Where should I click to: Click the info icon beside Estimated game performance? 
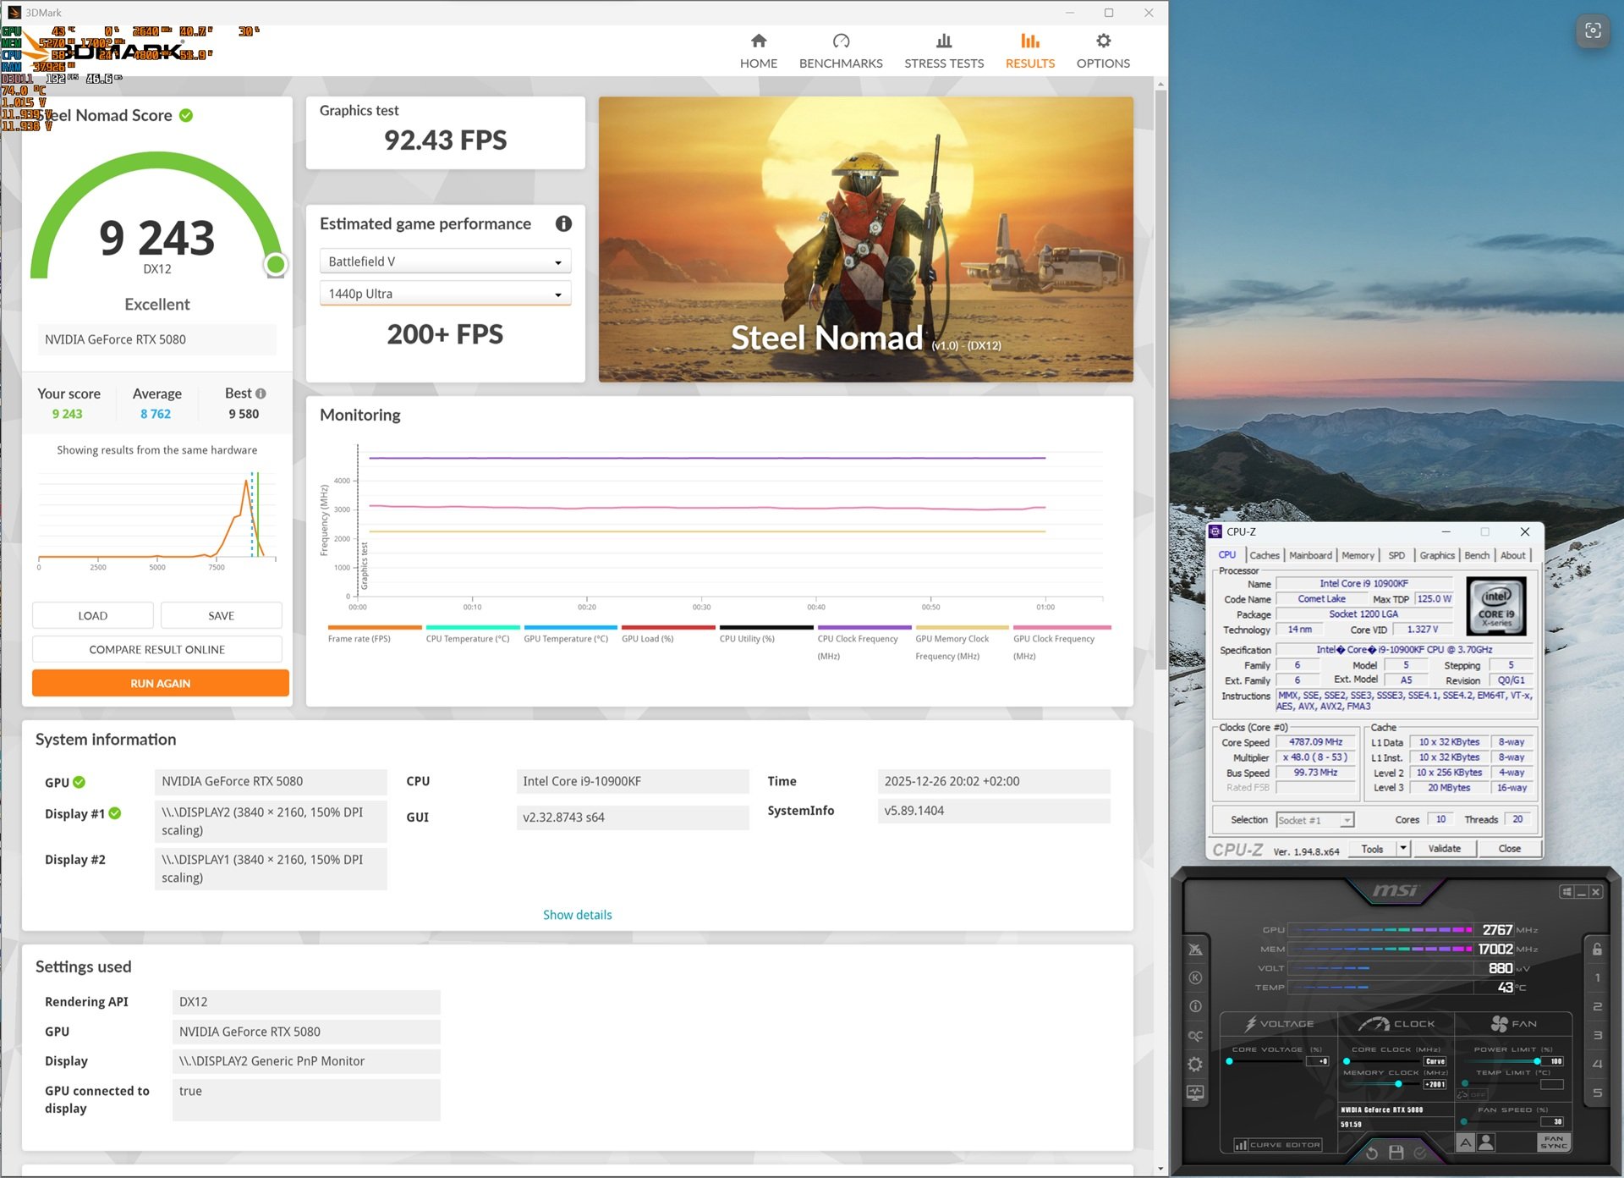pyautogui.click(x=563, y=223)
